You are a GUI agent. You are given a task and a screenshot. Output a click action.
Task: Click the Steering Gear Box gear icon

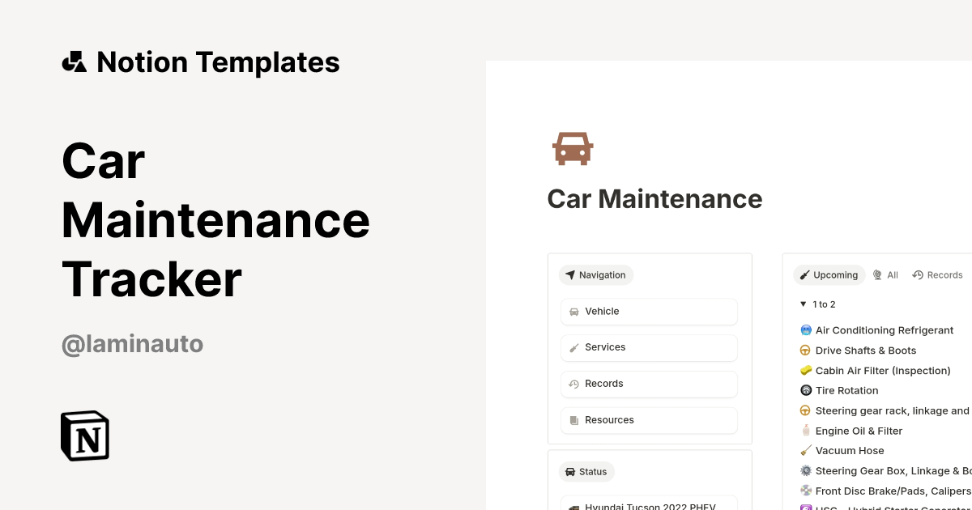(805, 471)
